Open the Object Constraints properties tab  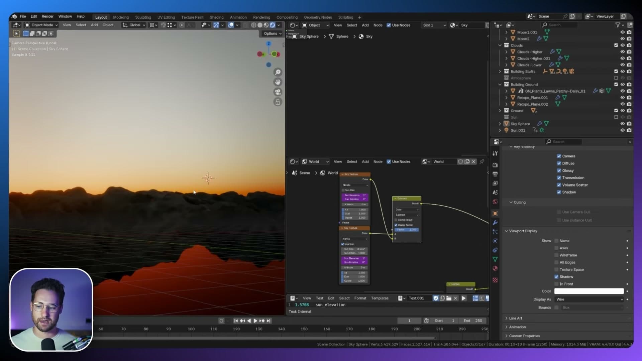495,250
